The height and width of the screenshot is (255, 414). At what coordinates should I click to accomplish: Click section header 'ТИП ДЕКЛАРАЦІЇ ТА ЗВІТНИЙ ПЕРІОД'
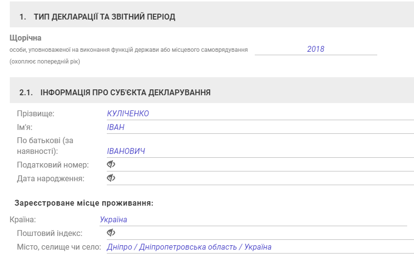click(104, 17)
